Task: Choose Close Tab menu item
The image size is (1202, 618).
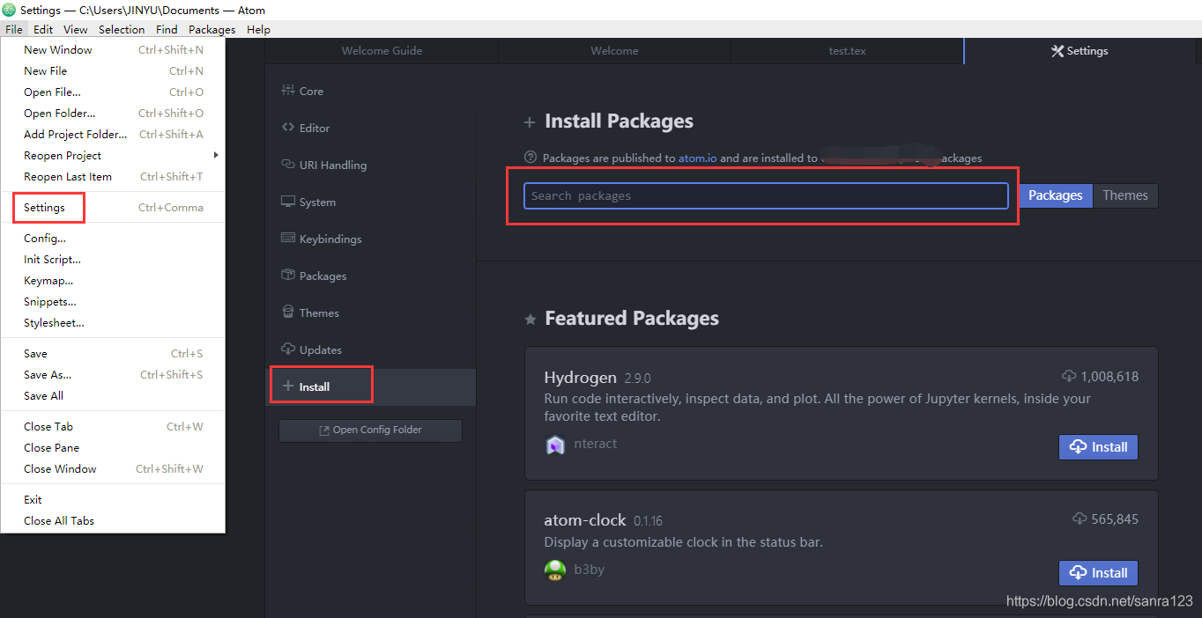Action: [113, 427]
